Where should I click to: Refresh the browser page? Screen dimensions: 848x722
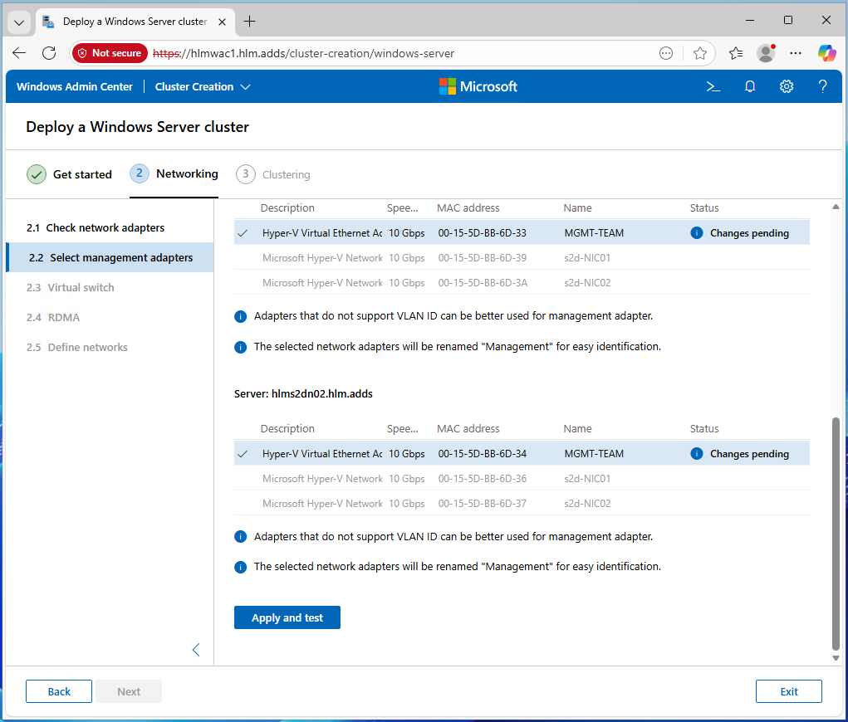(49, 53)
